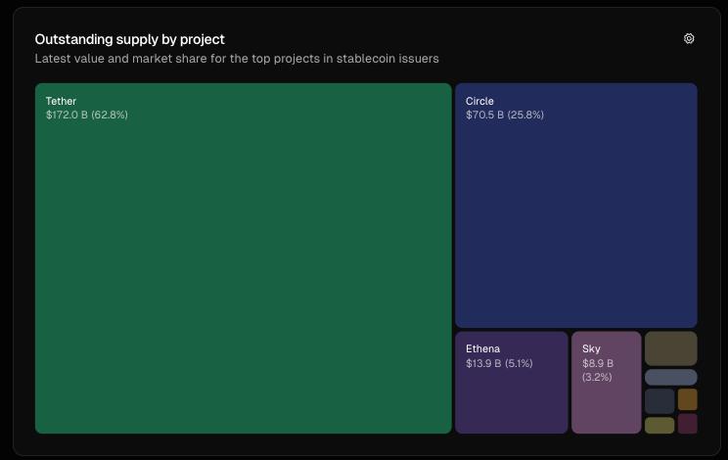Click the Ethena name label

pos(482,348)
